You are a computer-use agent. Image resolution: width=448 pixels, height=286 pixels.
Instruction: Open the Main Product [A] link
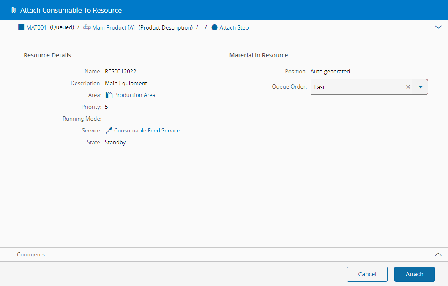tap(113, 27)
